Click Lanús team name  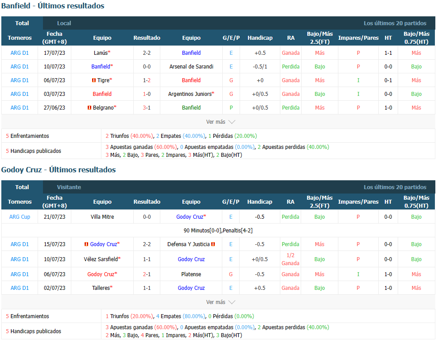pyautogui.click(x=101, y=53)
